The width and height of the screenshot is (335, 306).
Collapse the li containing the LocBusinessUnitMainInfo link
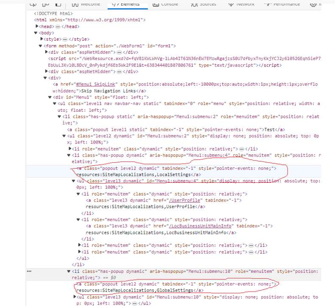click(x=78, y=219)
